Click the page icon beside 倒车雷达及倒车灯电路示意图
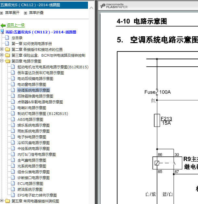The width and height of the screenshot is (198, 204). [13, 73]
